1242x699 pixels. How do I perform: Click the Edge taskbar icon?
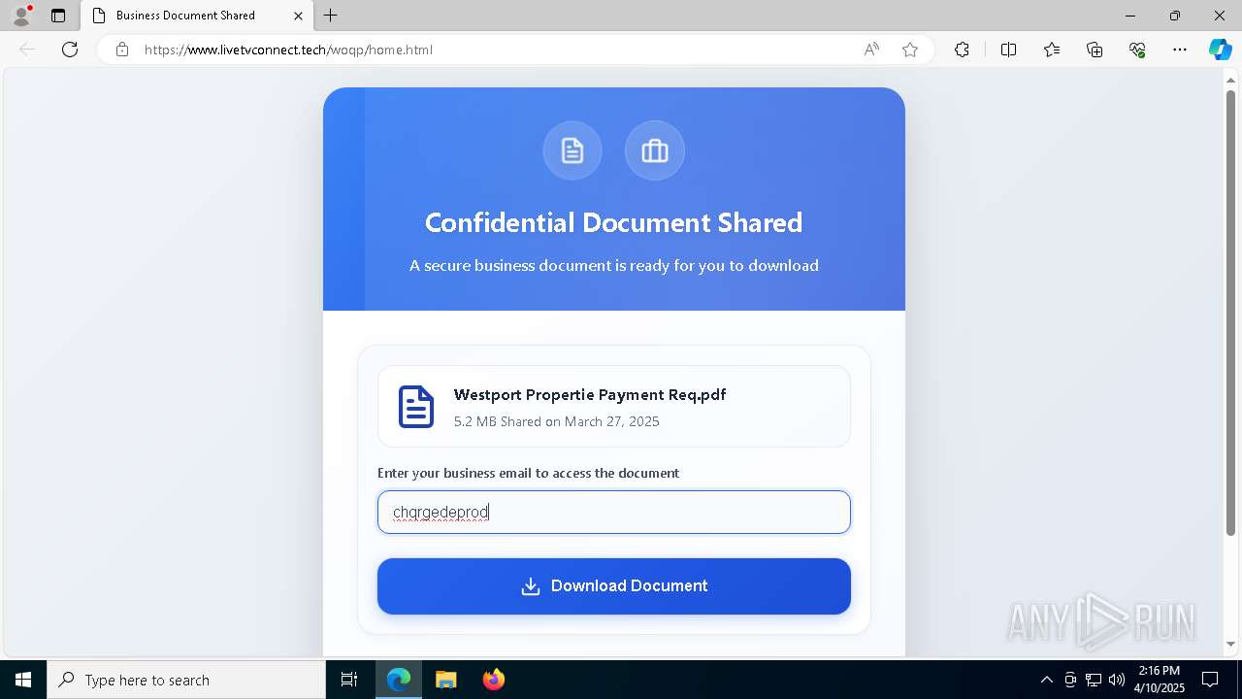(x=399, y=680)
